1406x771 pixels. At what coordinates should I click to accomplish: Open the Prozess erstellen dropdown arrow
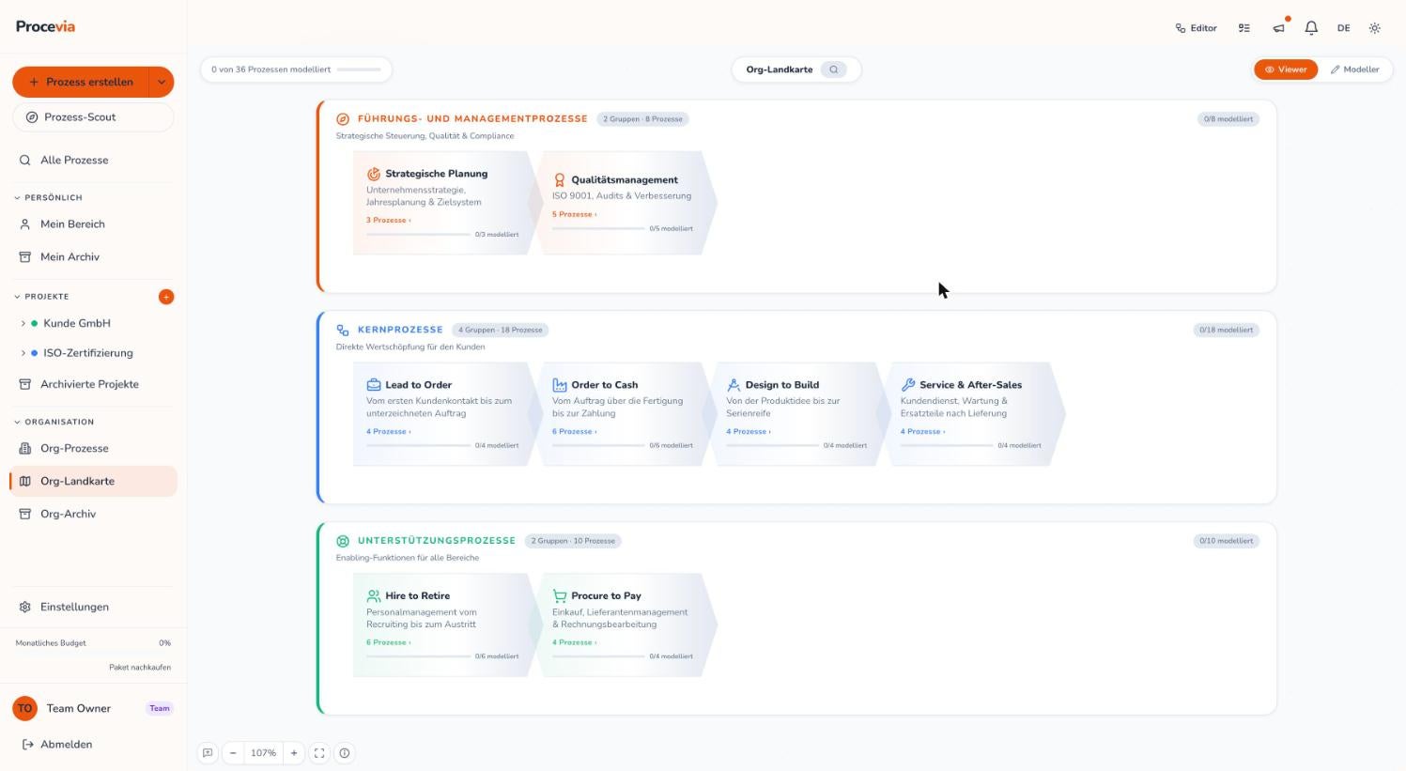[x=162, y=82]
